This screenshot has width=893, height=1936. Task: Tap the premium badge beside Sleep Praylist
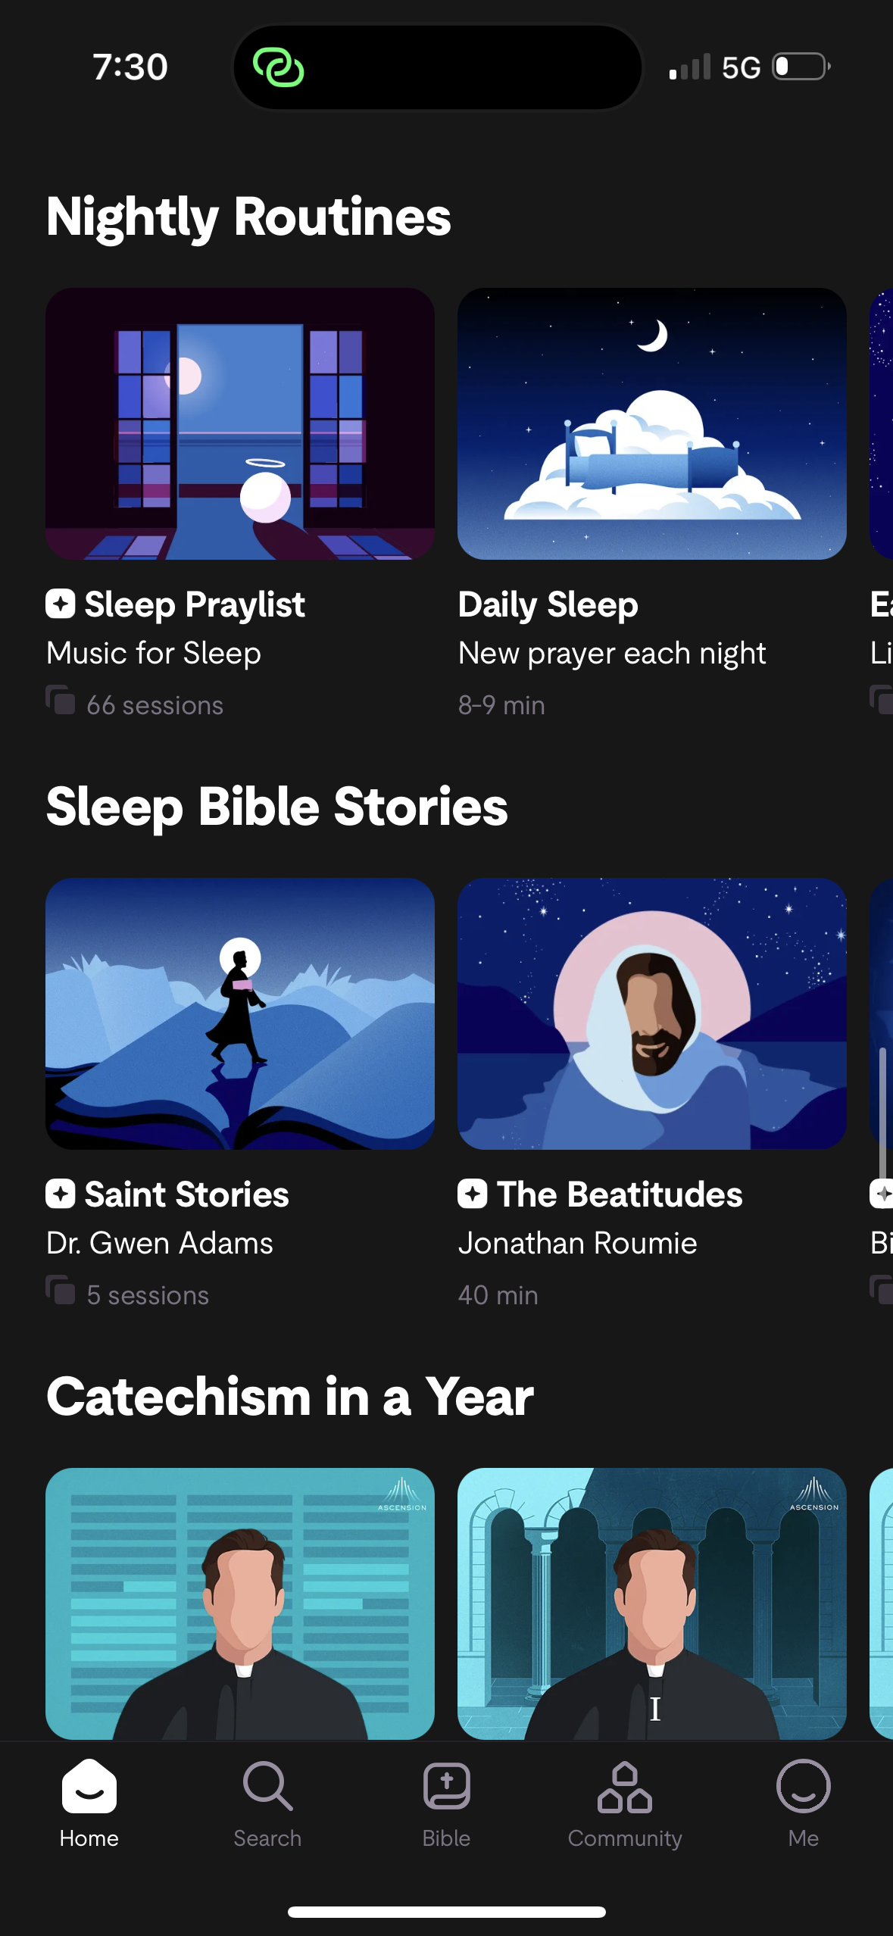point(61,604)
